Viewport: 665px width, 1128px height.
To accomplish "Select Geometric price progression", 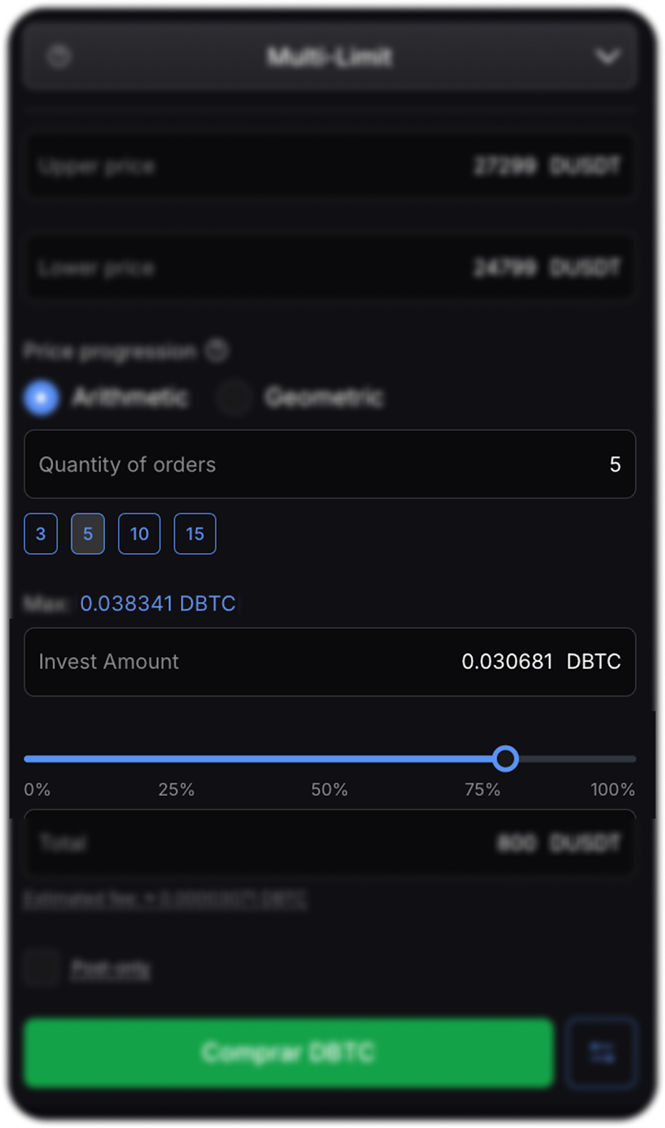I will [234, 398].
